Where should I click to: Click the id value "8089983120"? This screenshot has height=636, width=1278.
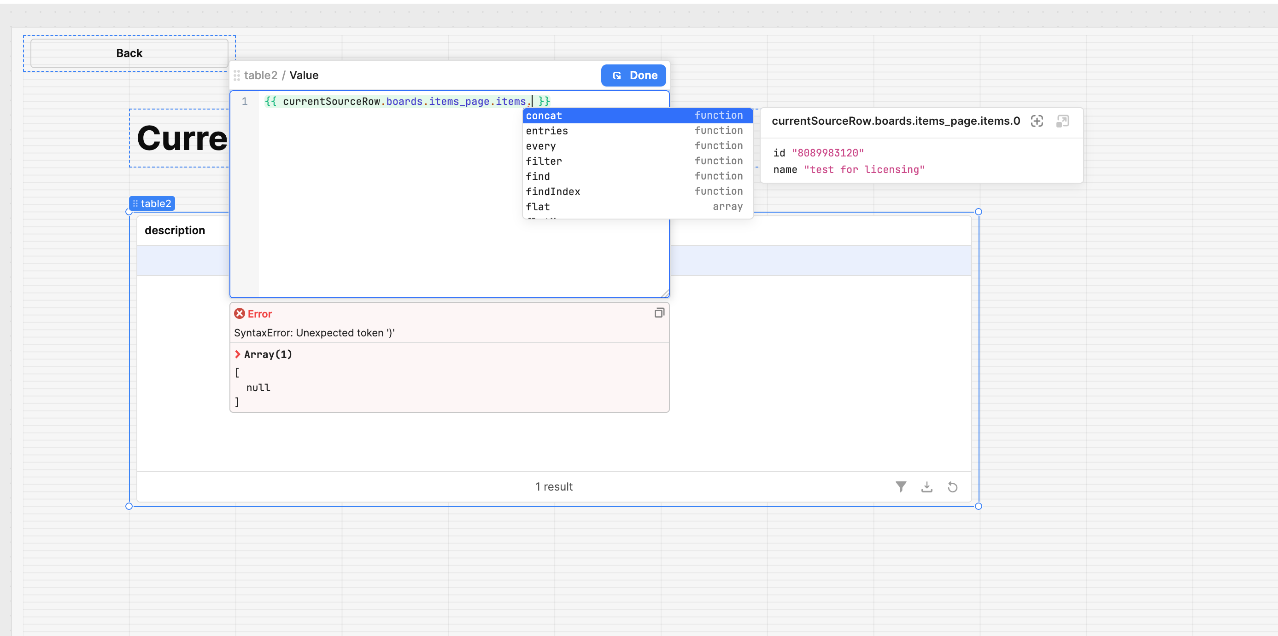pos(827,153)
